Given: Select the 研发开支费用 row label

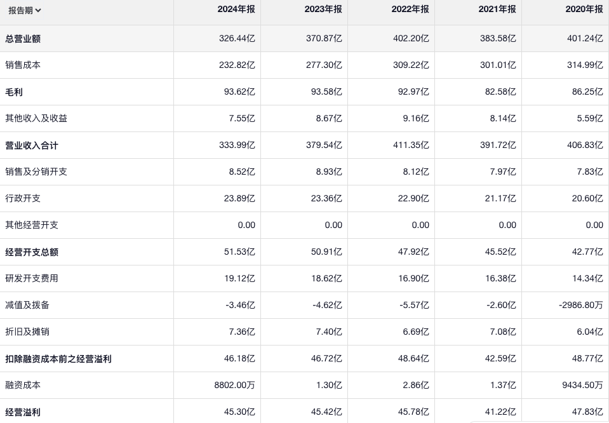Looking at the screenshot, I should point(32,279).
